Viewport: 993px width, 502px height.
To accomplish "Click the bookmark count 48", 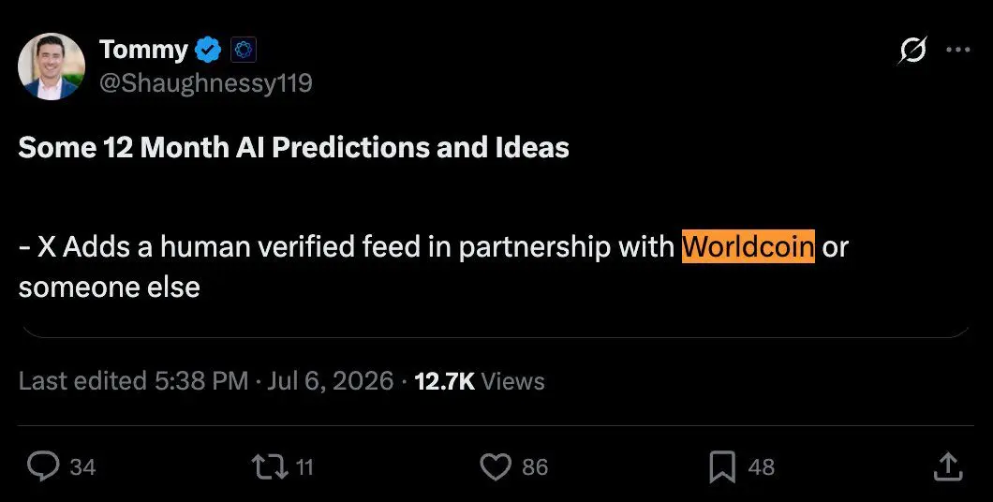I will pos(762,467).
